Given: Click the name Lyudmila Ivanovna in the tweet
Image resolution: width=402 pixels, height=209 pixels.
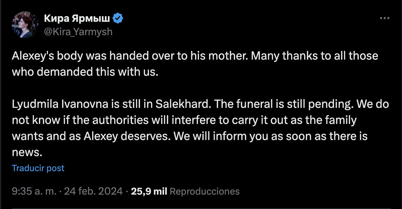Looking at the screenshot, I should (x=60, y=104).
